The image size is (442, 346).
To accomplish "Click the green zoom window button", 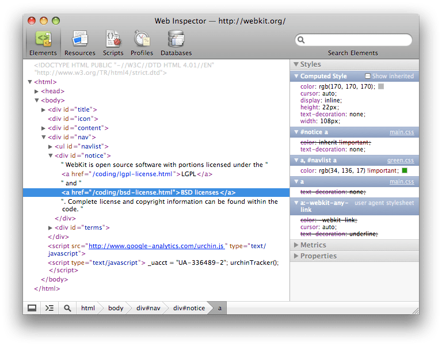I will (56, 21).
